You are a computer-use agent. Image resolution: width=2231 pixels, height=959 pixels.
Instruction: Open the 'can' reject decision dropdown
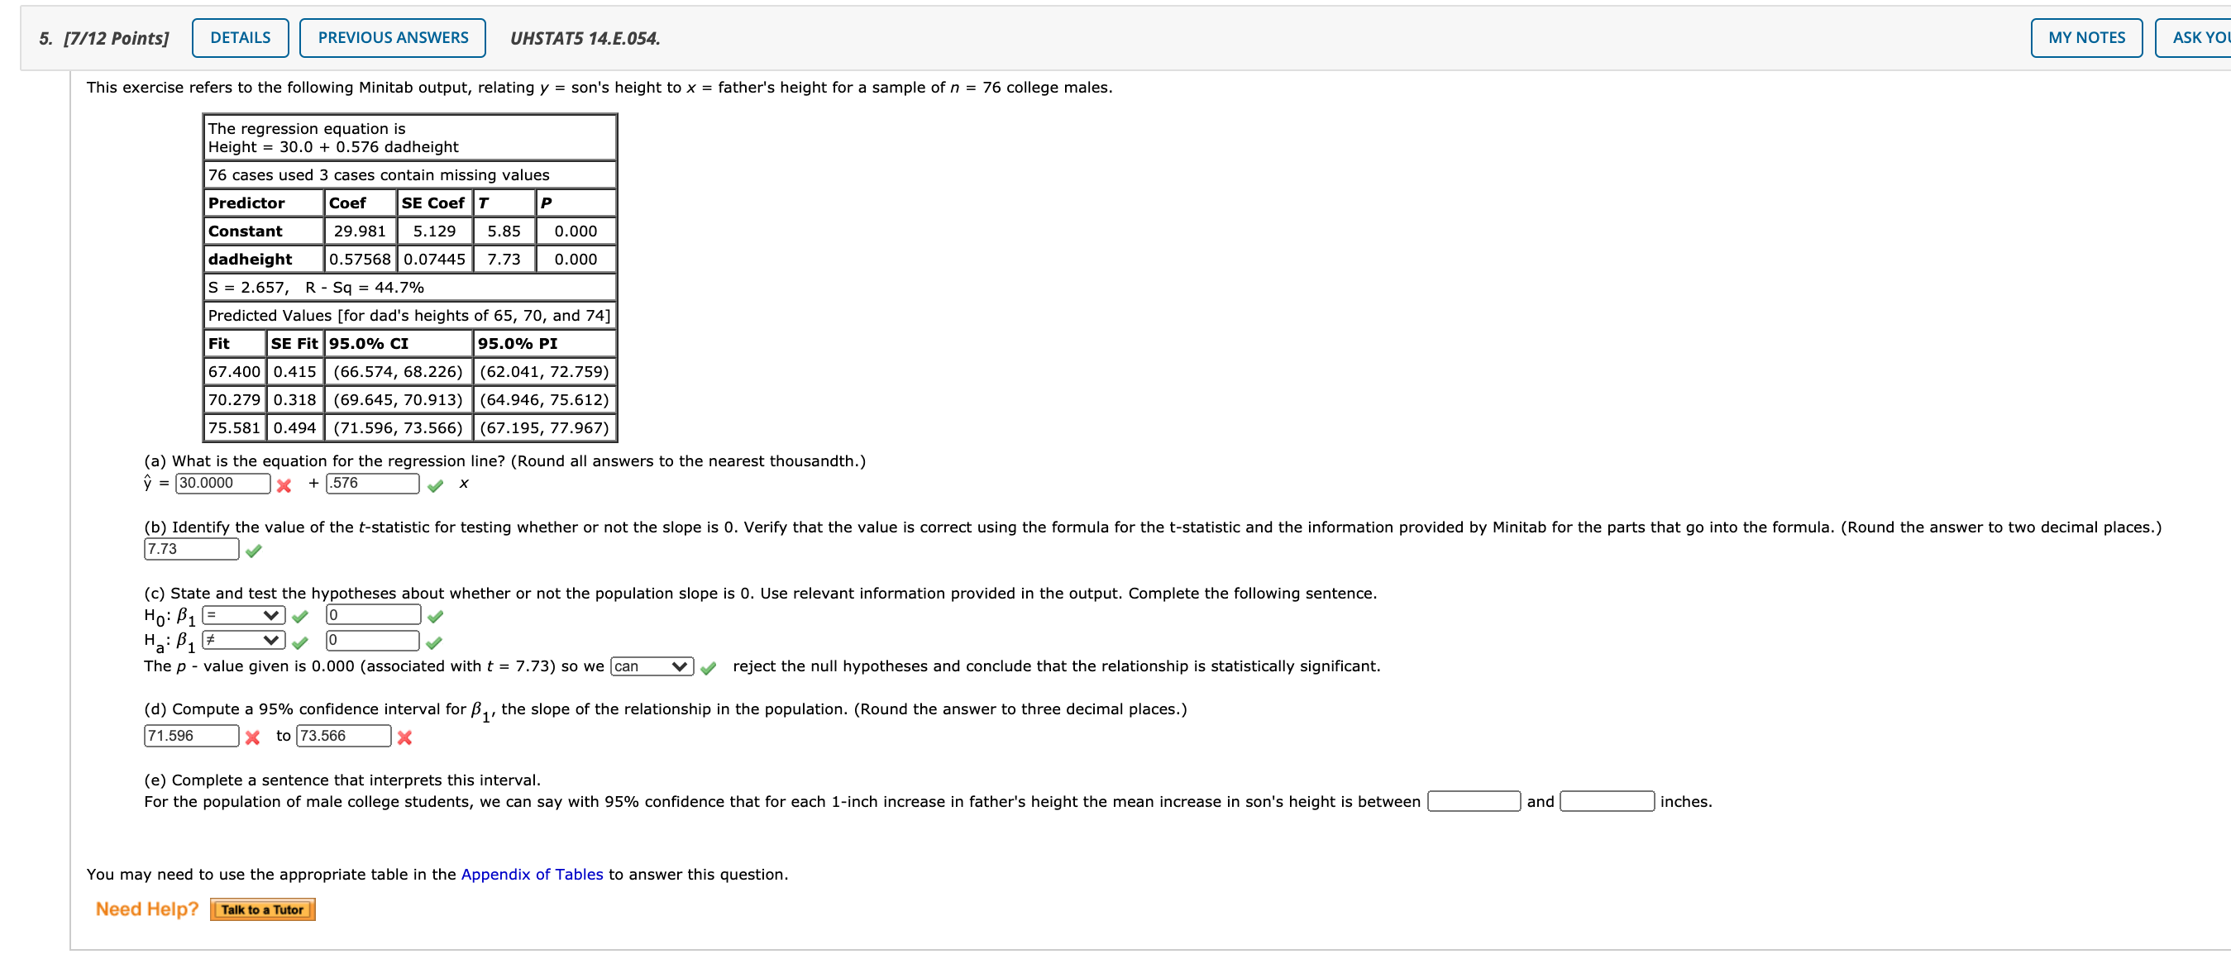coord(652,666)
